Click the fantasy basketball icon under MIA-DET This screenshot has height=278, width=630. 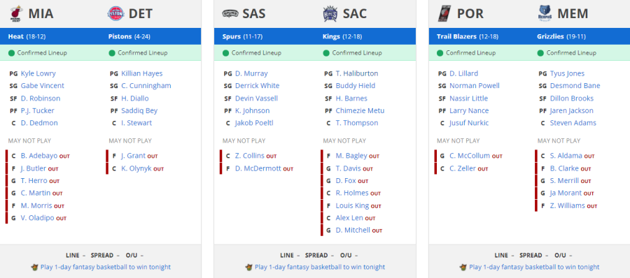(x=34, y=267)
